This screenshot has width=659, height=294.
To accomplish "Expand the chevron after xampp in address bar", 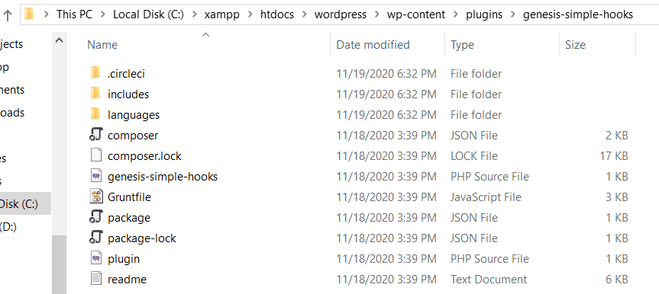I will coord(250,15).
